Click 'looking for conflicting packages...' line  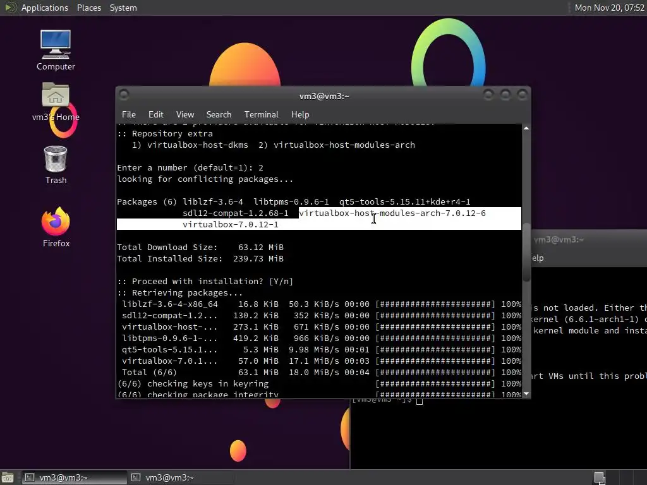coord(205,179)
